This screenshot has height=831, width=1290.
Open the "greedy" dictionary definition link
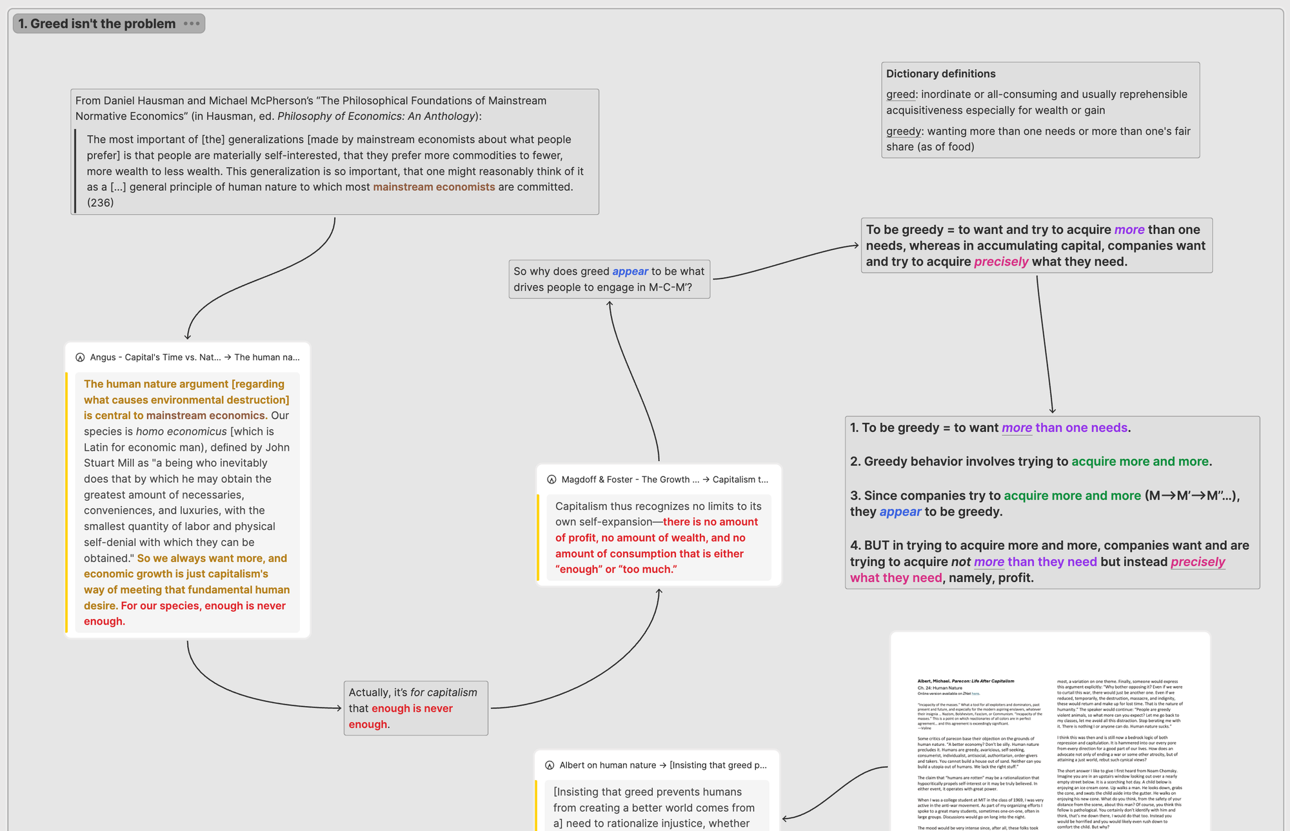[903, 132]
